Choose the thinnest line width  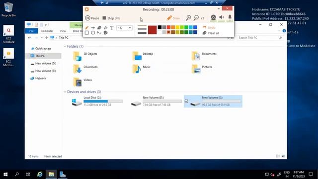[x=142, y=26]
